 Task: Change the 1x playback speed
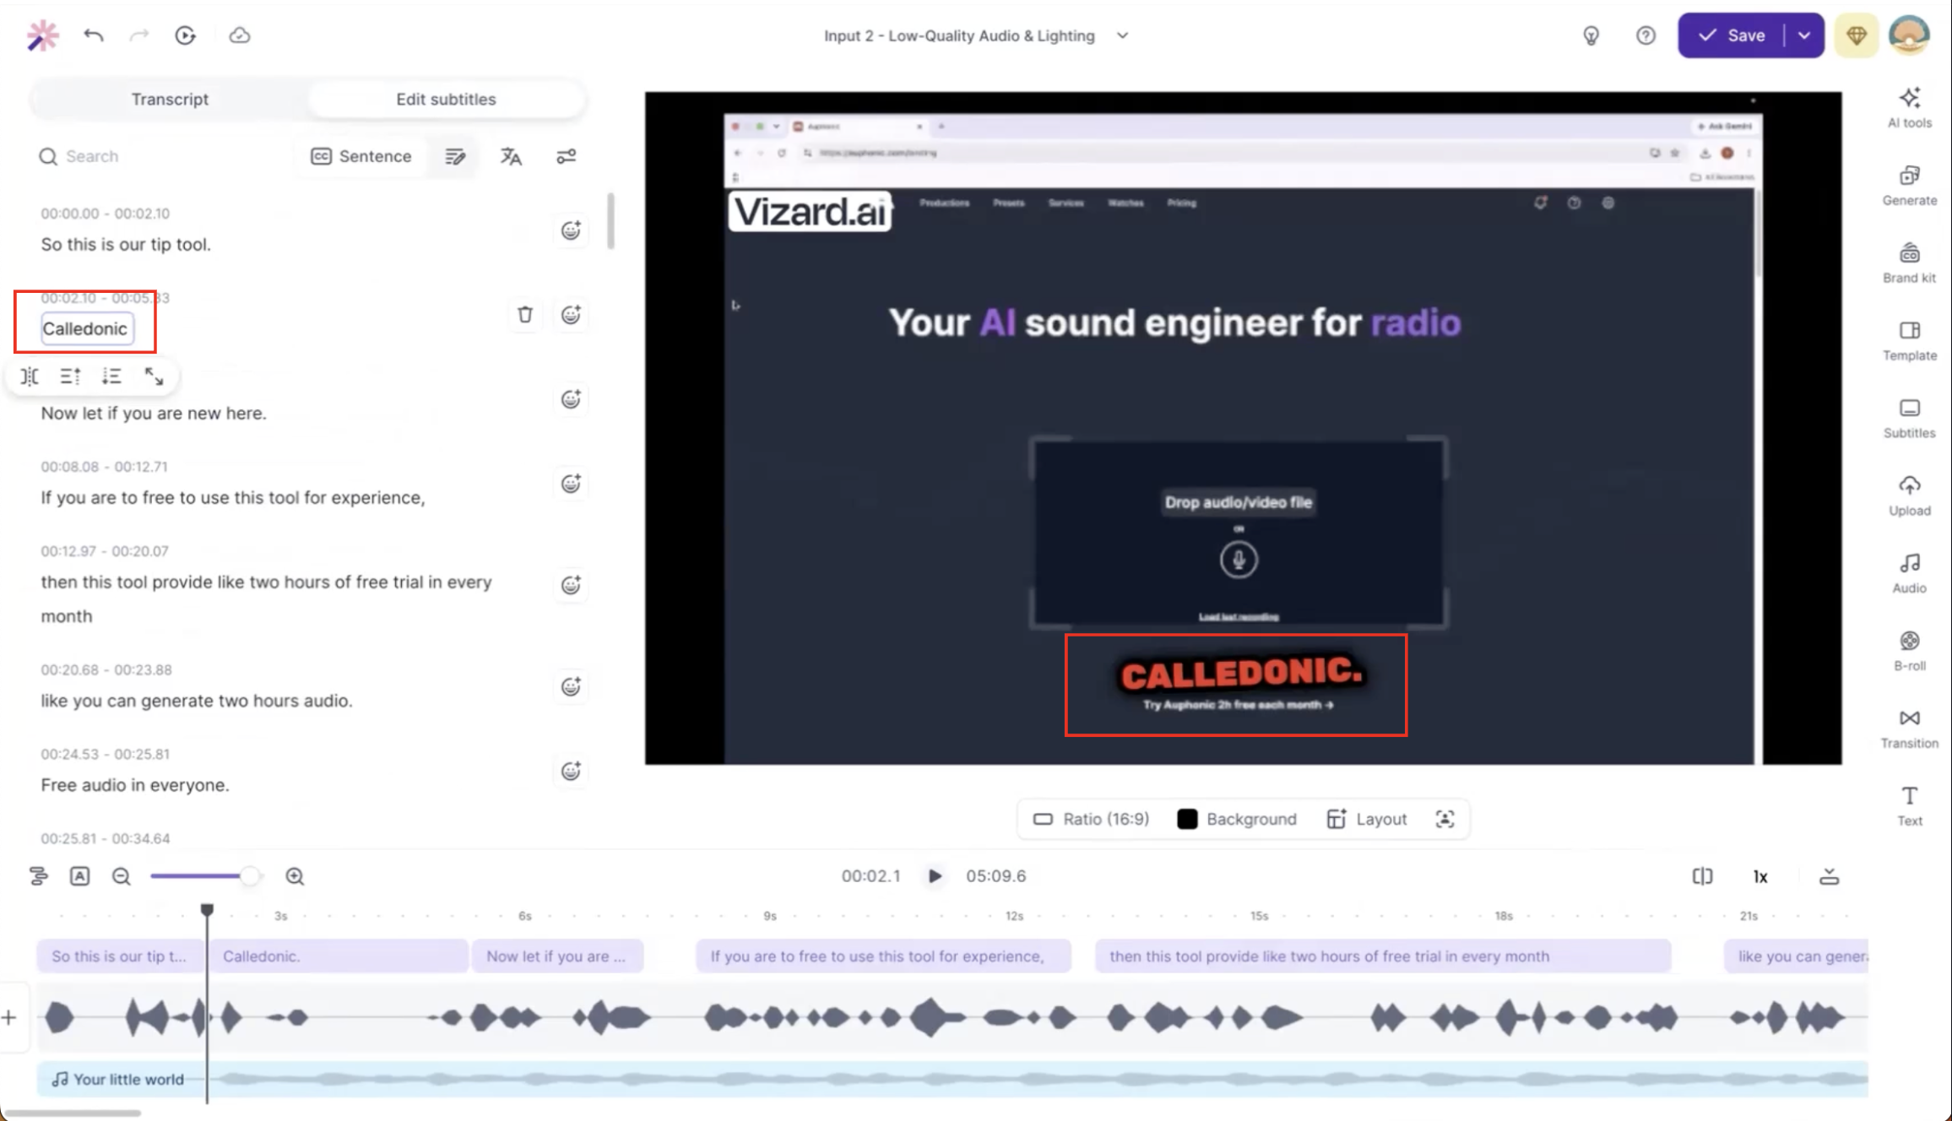[1760, 876]
